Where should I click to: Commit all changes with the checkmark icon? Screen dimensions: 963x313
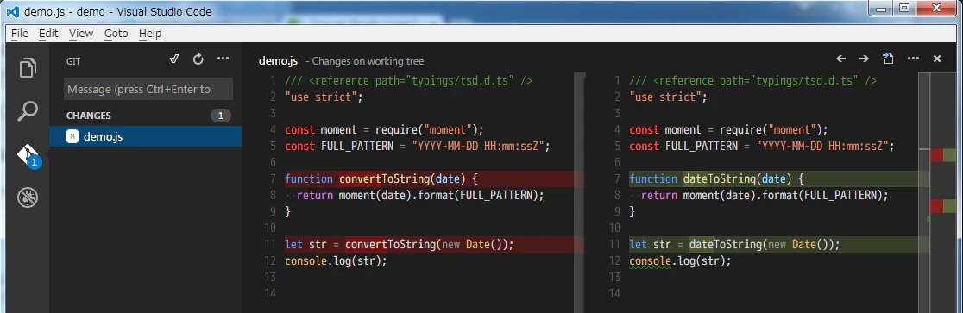(174, 59)
